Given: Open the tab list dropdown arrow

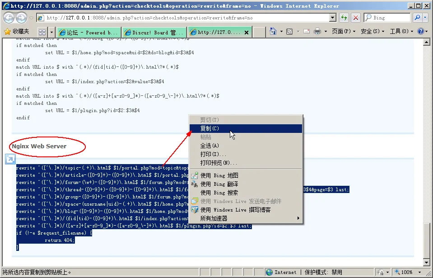Looking at the screenshot, I should (x=51, y=33).
